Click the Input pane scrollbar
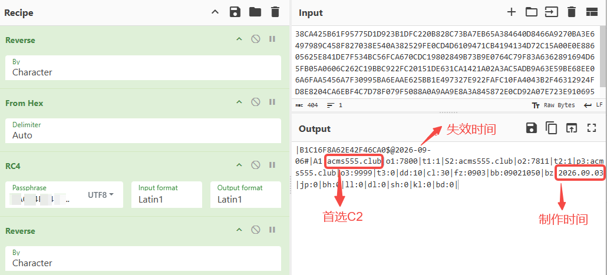This screenshot has height=275, width=607. (604, 56)
